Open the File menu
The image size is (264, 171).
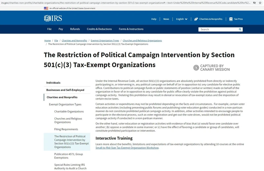pyautogui.click(x=49, y=29)
